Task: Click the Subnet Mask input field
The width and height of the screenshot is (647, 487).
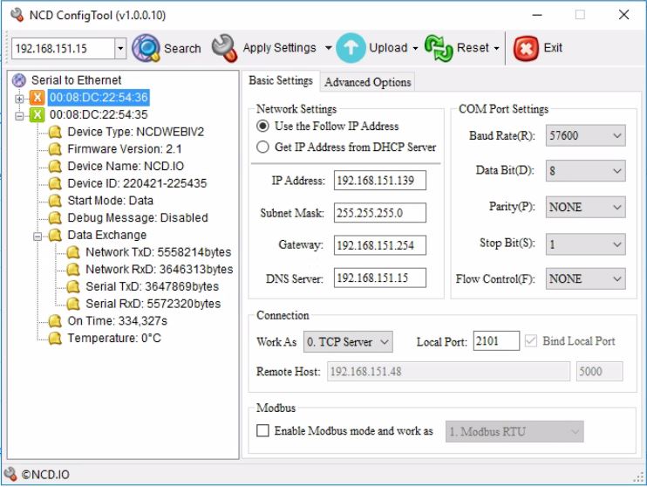Action: (379, 213)
